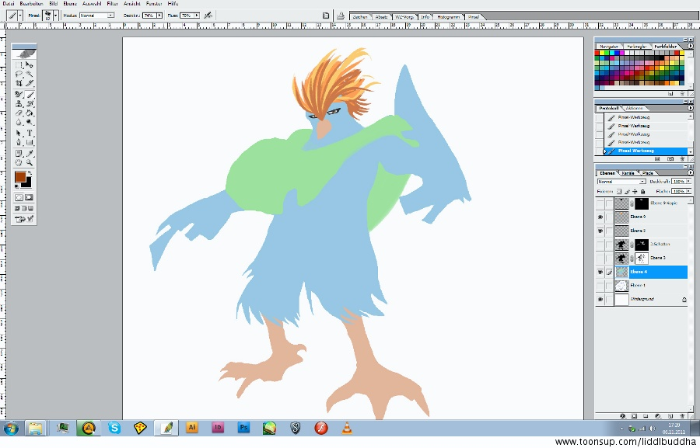Viewport: 700px width, 448px height.
Task: Switch to the Navigator tab
Action: tap(608, 47)
